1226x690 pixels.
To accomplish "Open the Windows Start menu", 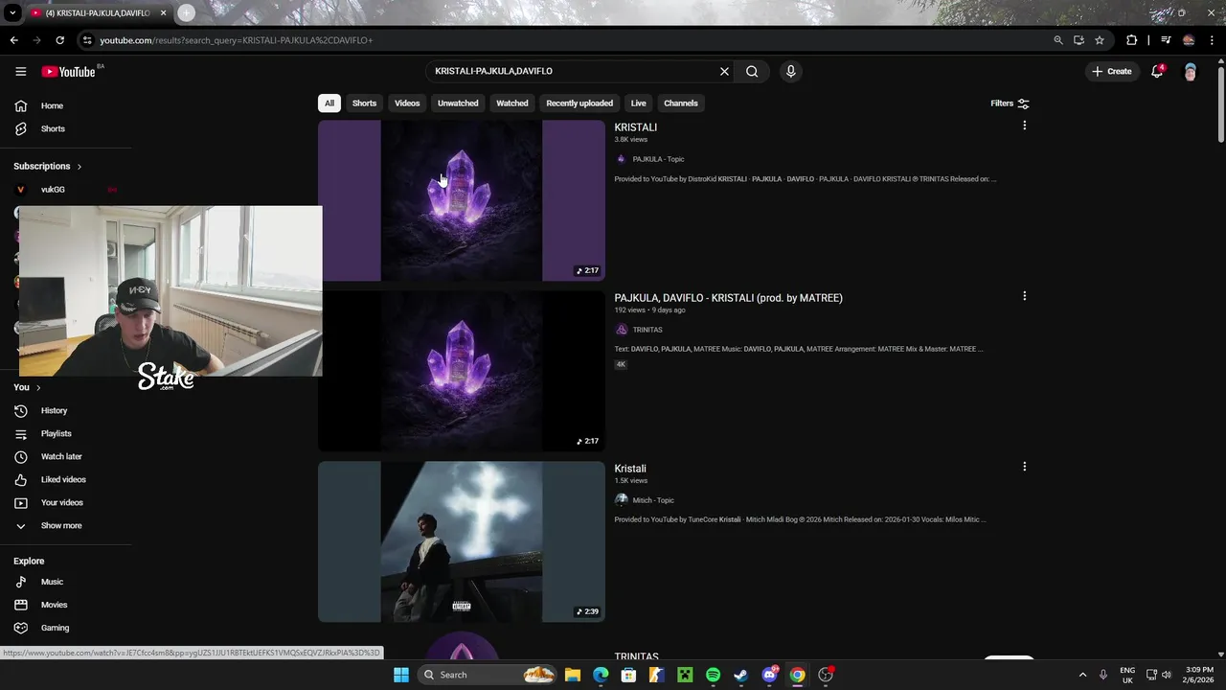I will click(401, 675).
